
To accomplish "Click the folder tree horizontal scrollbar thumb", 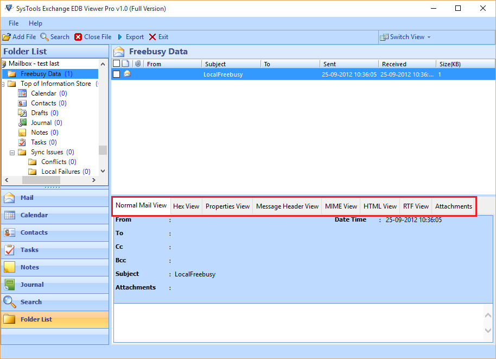I will click(x=41, y=180).
